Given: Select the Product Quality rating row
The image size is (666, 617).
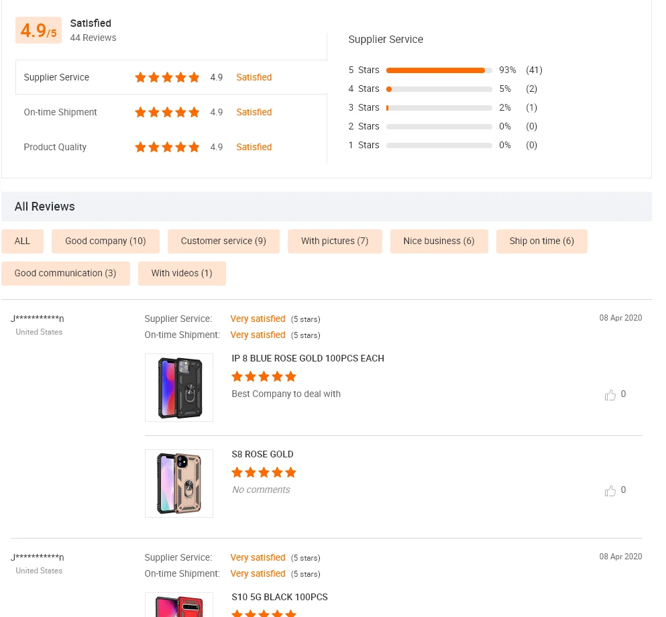Looking at the screenshot, I should 171,147.
